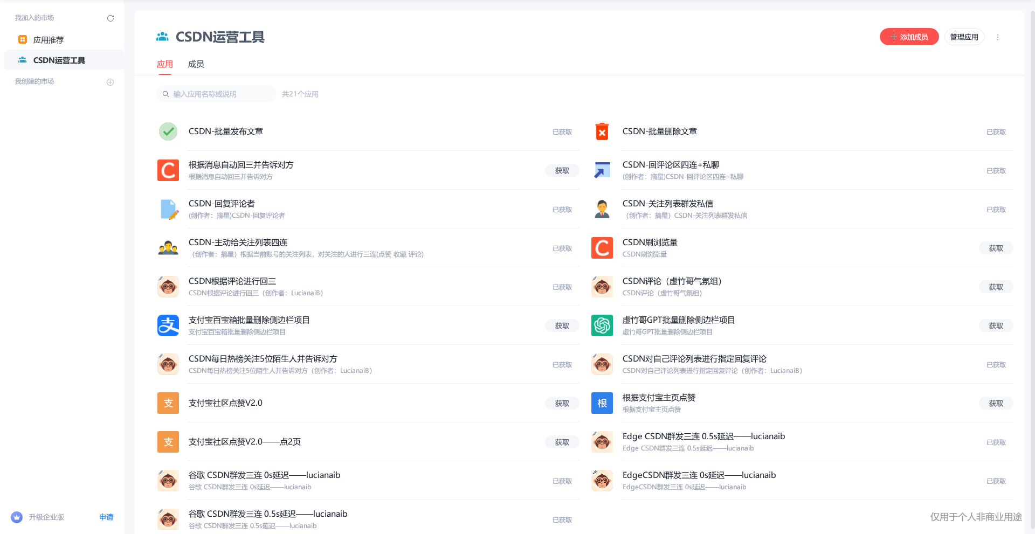Get the 支付宝社区点赞V2.0 app
The height and width of the screenshot is (534, 1035).
562,403
